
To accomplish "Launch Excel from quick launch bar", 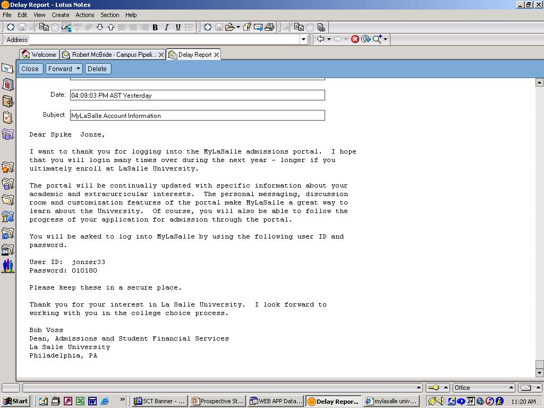I will 80,402.
